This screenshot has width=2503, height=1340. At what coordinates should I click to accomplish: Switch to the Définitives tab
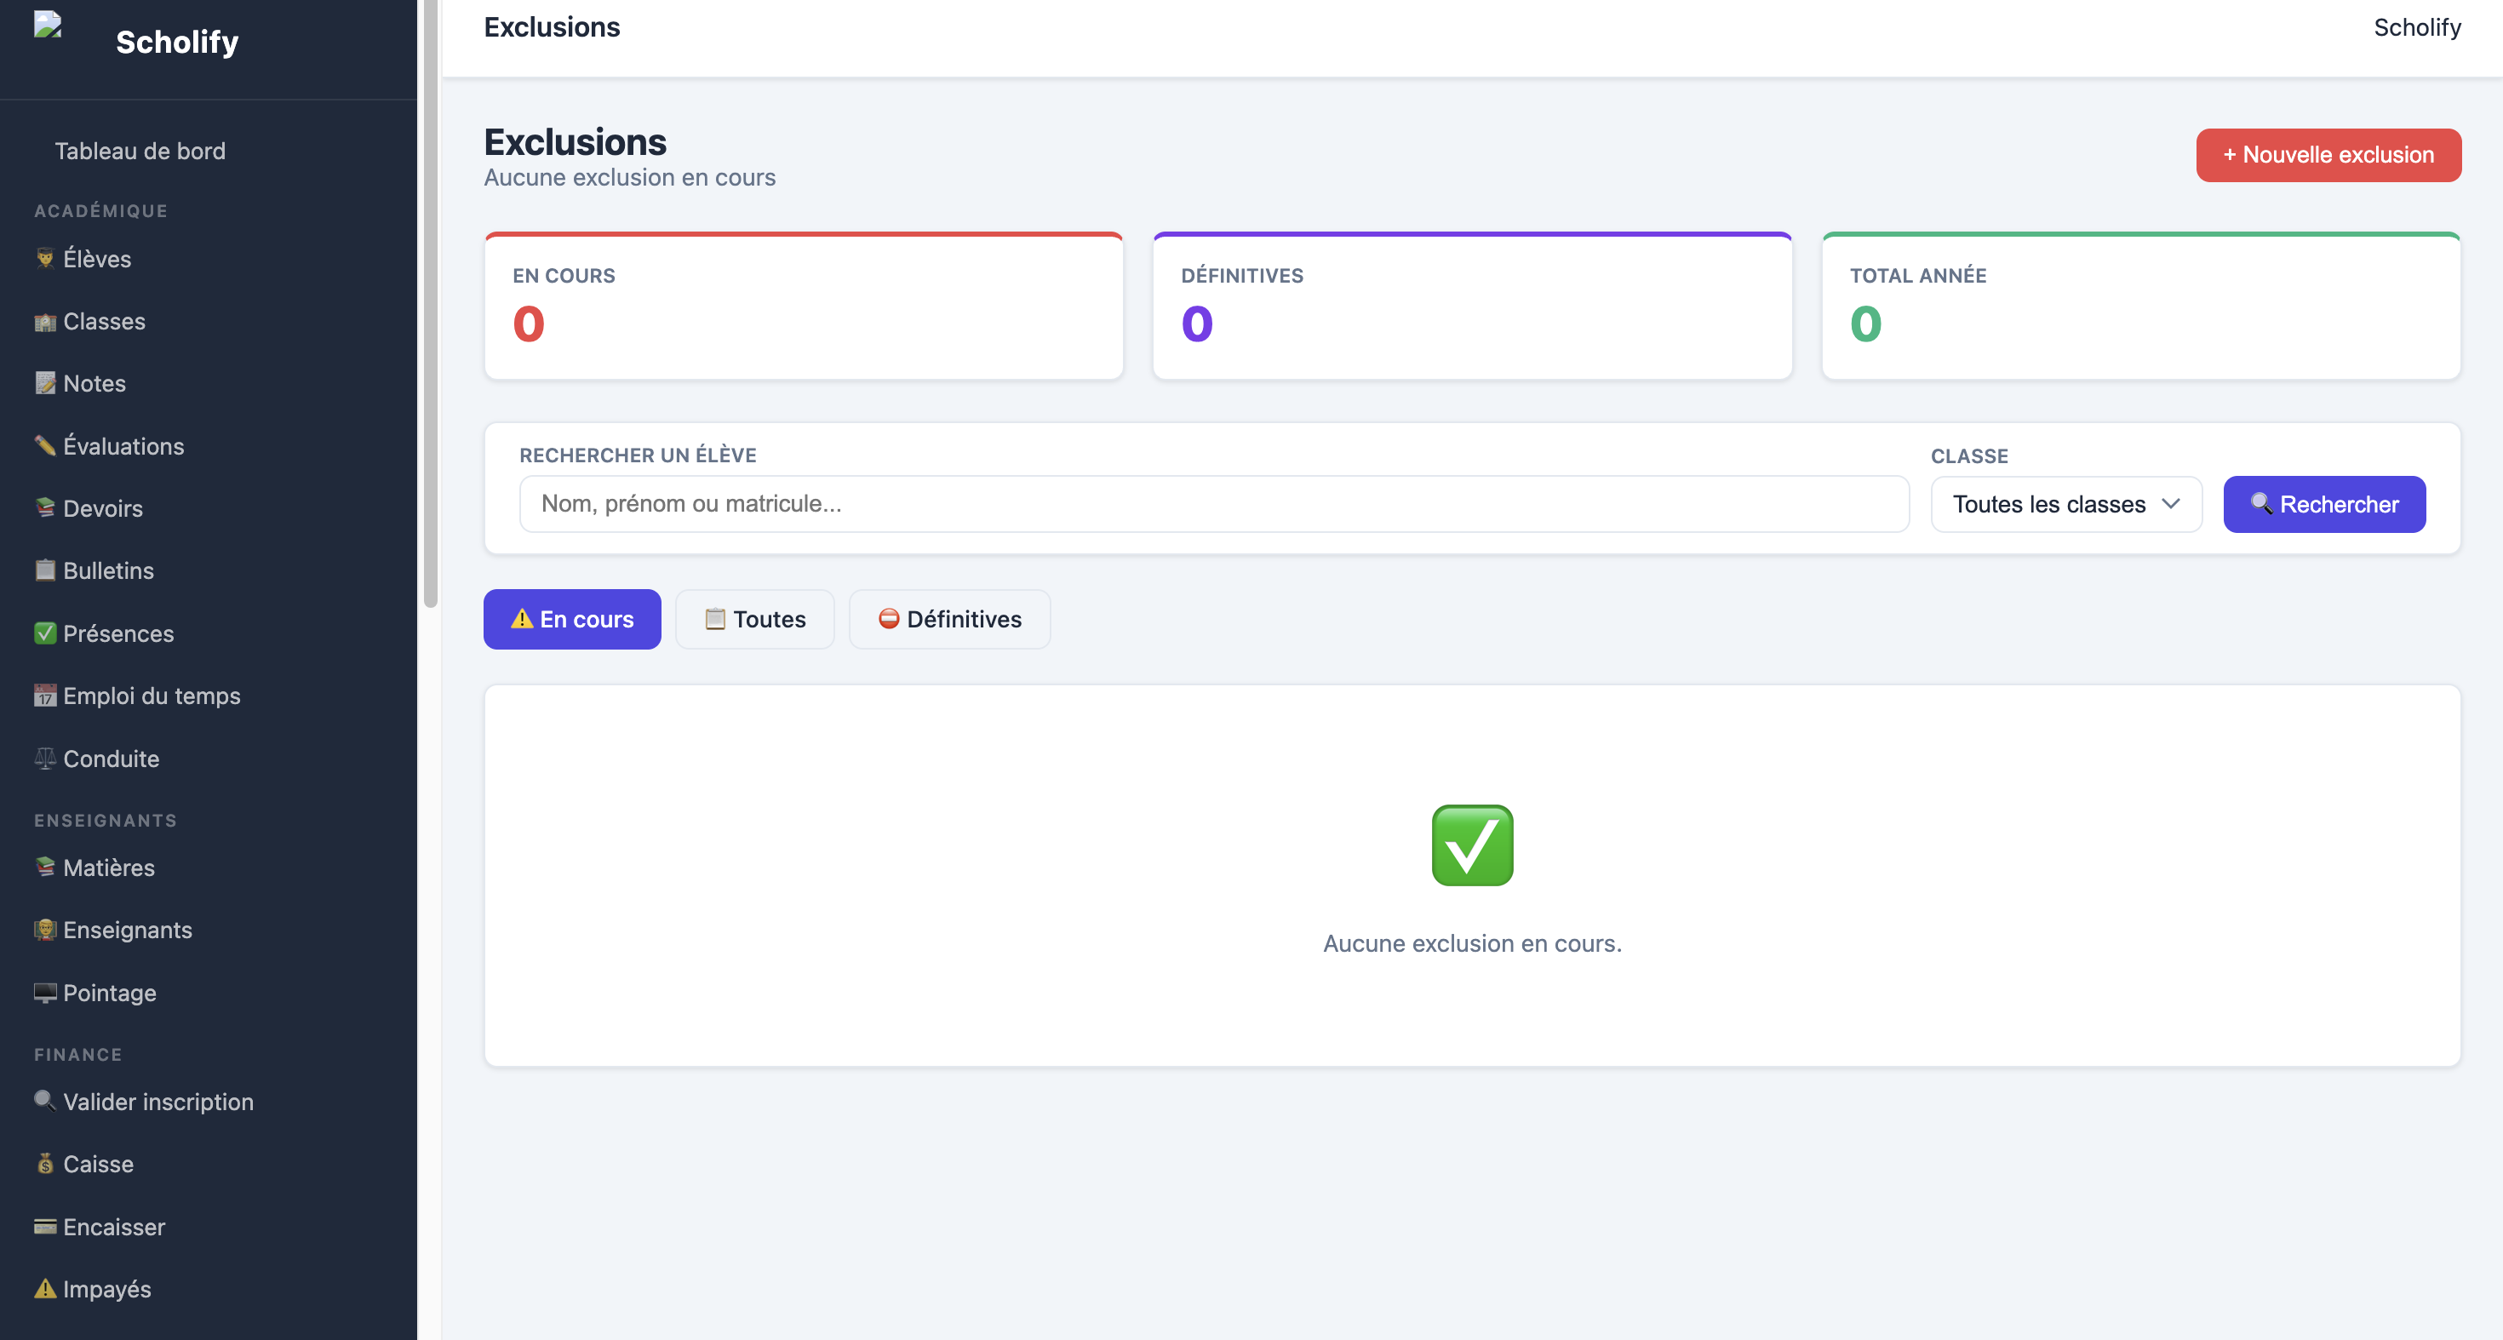pos(949,619)
